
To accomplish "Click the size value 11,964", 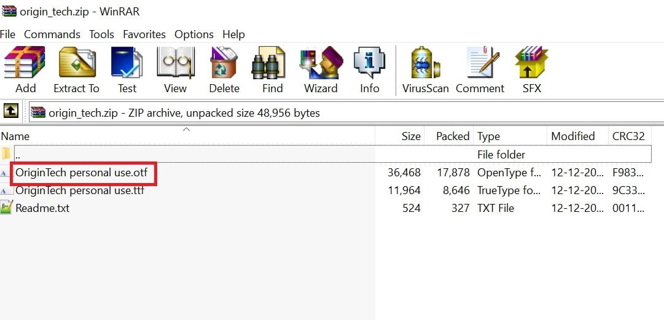I will [x=404, y=190].
